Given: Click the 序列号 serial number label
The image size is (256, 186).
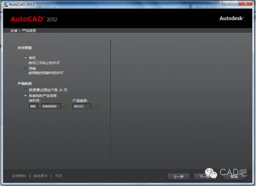Looking at the screenshot, I should [35, 101].
